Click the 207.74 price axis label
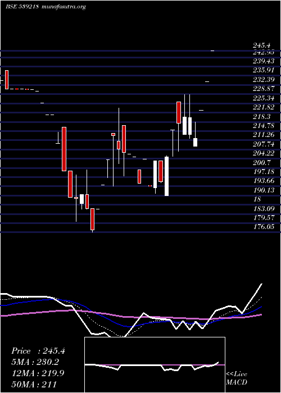Screen dimensions: 281x393 coord(264,144)
